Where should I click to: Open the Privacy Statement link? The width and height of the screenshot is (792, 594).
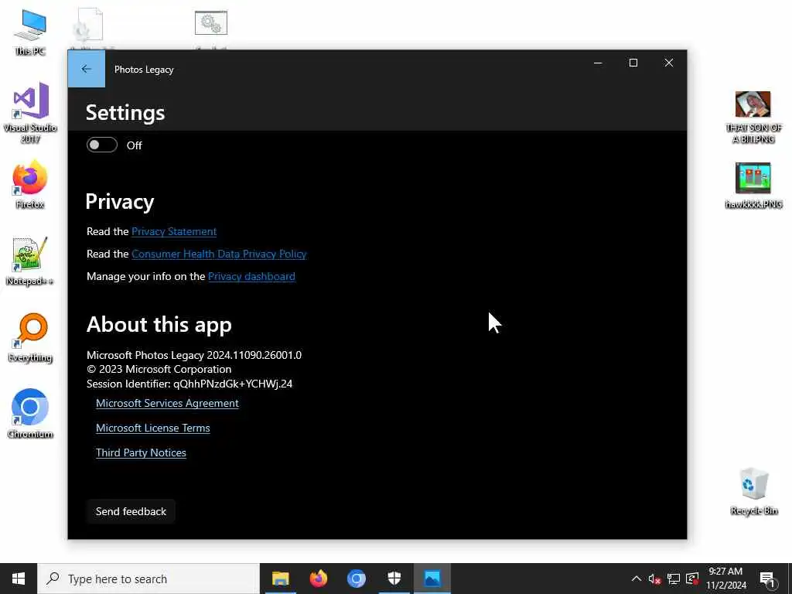174,231
